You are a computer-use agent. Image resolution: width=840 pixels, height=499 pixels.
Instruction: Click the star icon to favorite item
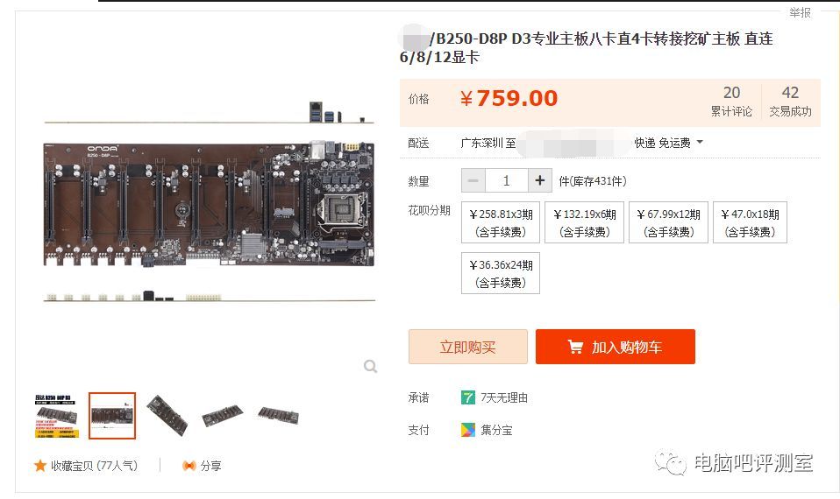pos(40,466)
